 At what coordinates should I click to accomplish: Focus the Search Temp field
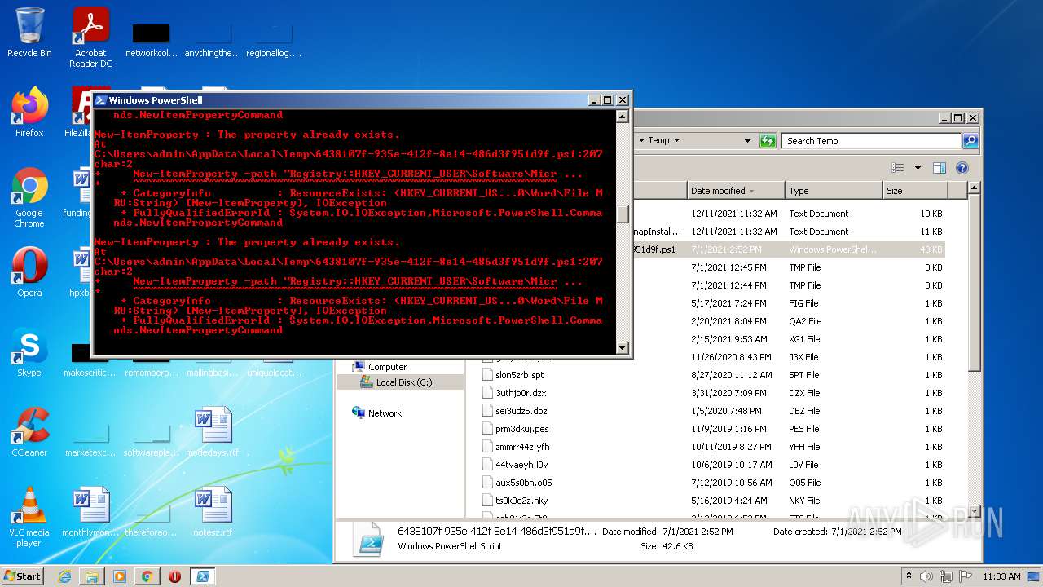point(872,141)
